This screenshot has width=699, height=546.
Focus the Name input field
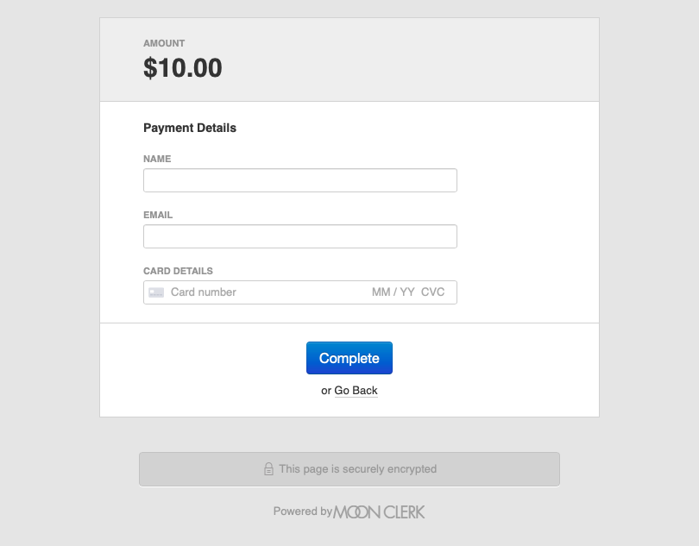coord(299,180)
